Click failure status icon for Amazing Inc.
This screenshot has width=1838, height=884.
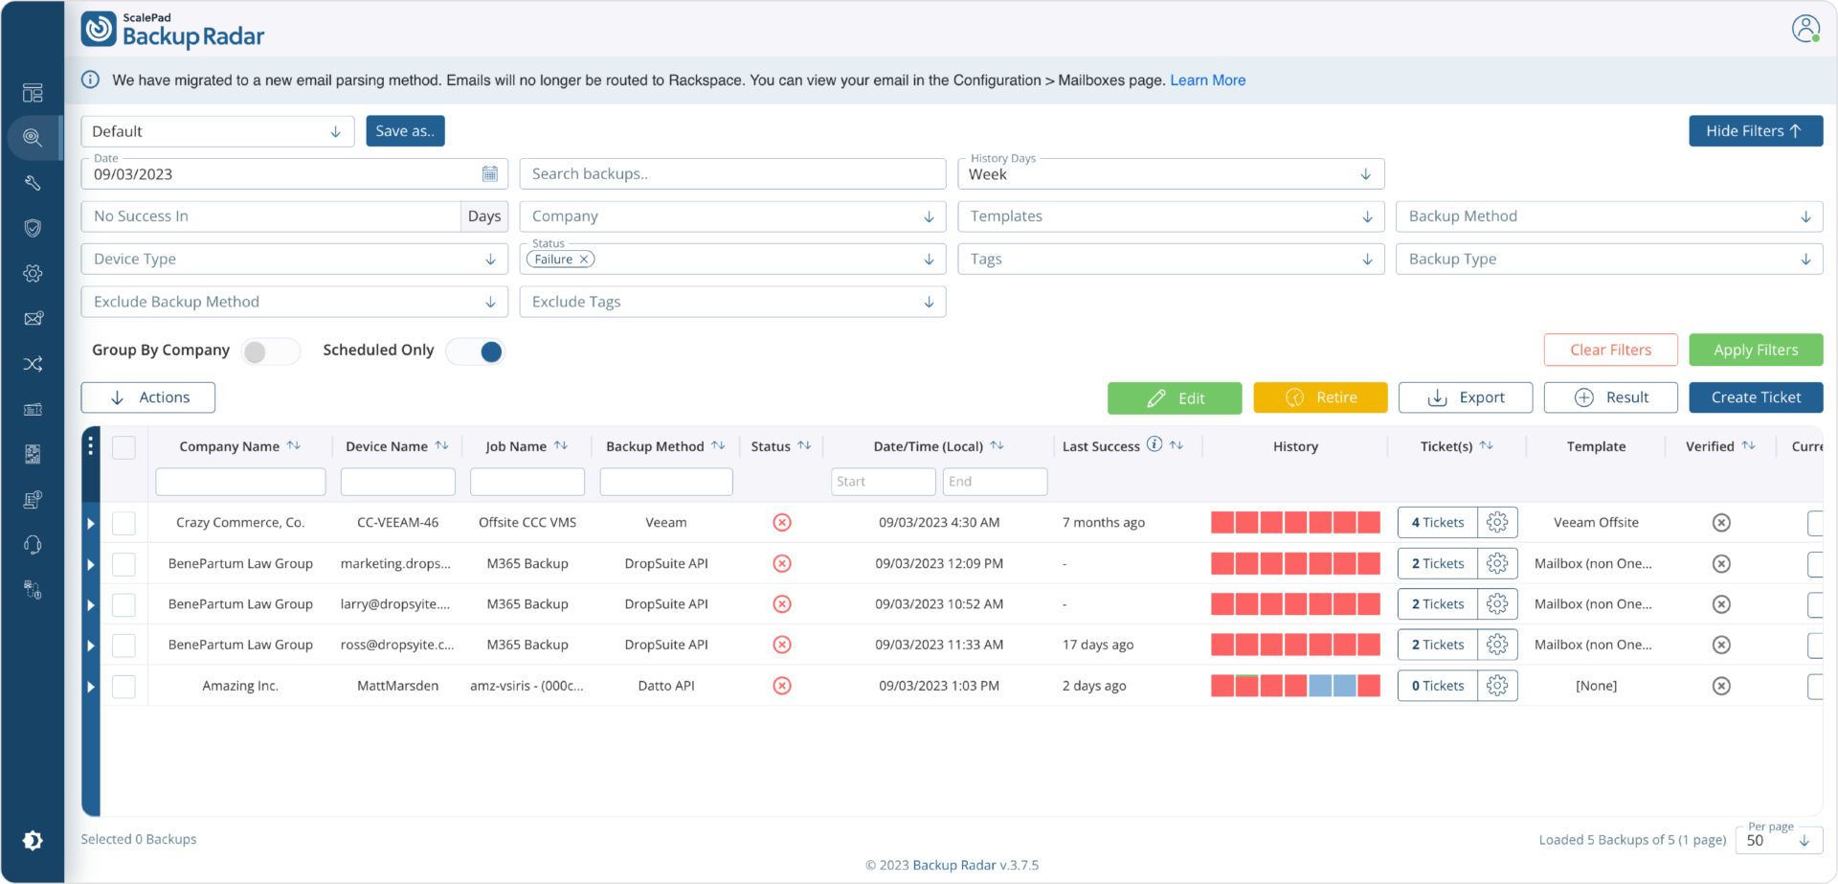782,686
